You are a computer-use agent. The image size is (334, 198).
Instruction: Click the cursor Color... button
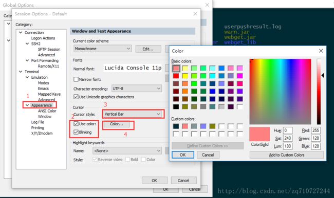[x=116, y=124]
